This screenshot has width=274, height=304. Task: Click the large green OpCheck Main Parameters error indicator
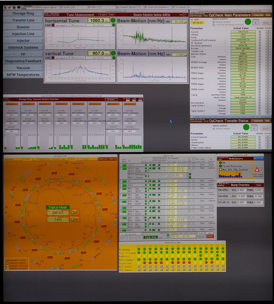pos(247,21)
